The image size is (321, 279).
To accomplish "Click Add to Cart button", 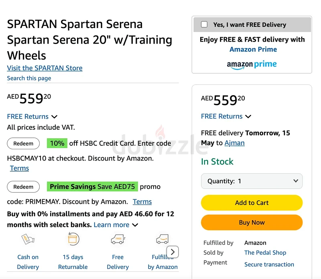I will coord(252,203).
